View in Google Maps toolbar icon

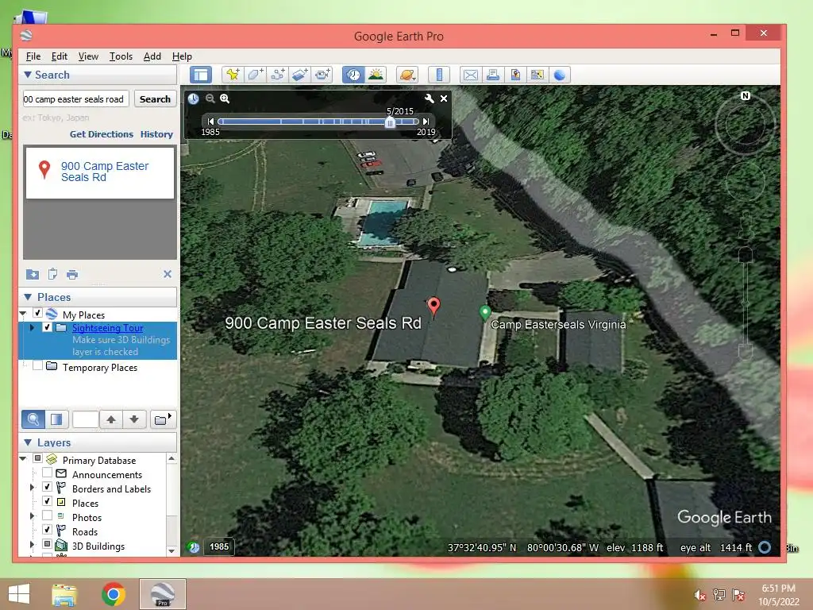(x=538, y=75)
